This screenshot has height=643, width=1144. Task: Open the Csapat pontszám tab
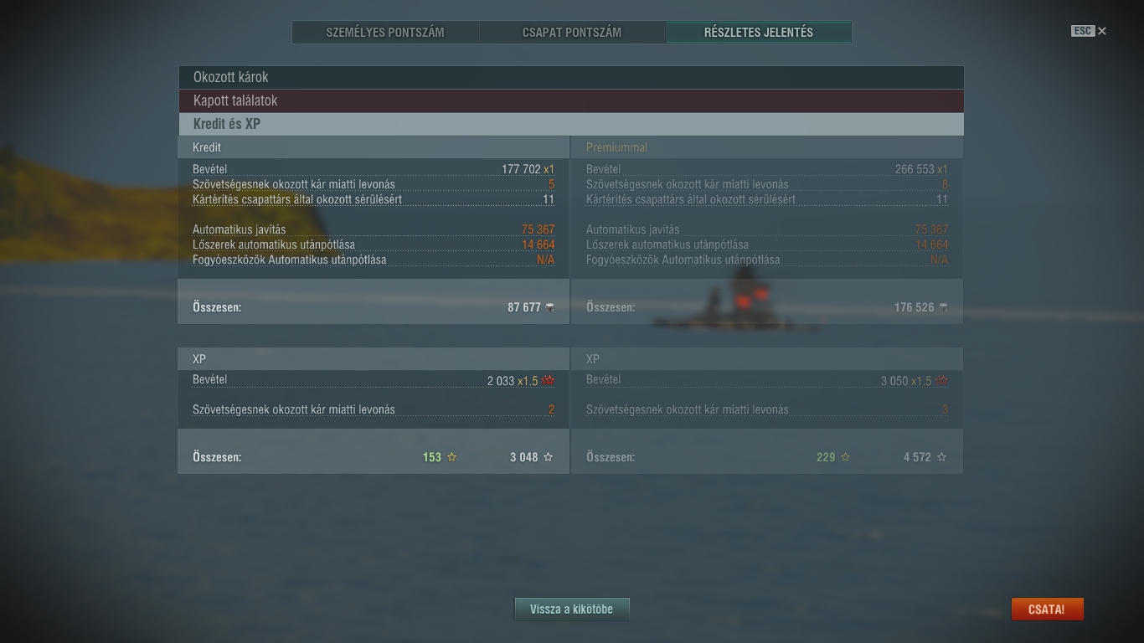[572, 33]
